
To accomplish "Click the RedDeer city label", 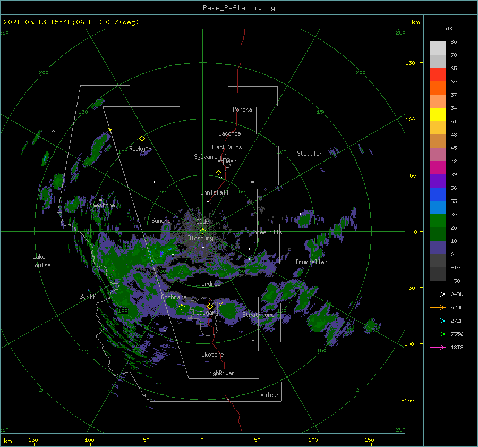I will (225, 161).
